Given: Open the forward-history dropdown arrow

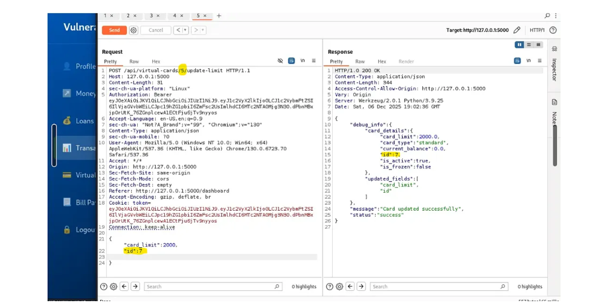Looking at the screenshot, I should (x=203, y=30).
